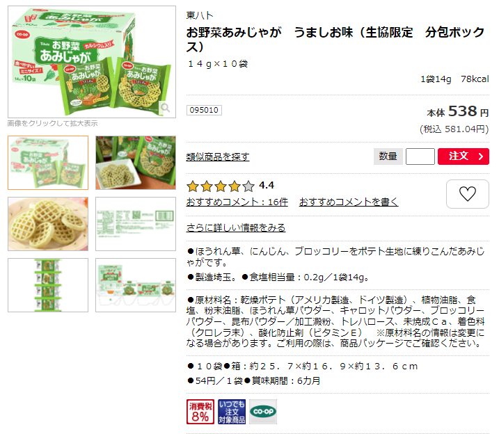The width and height of the screenshot is (499, 434).
Task: Click the magnifier icon on main image
Action: tap(165, 108)
